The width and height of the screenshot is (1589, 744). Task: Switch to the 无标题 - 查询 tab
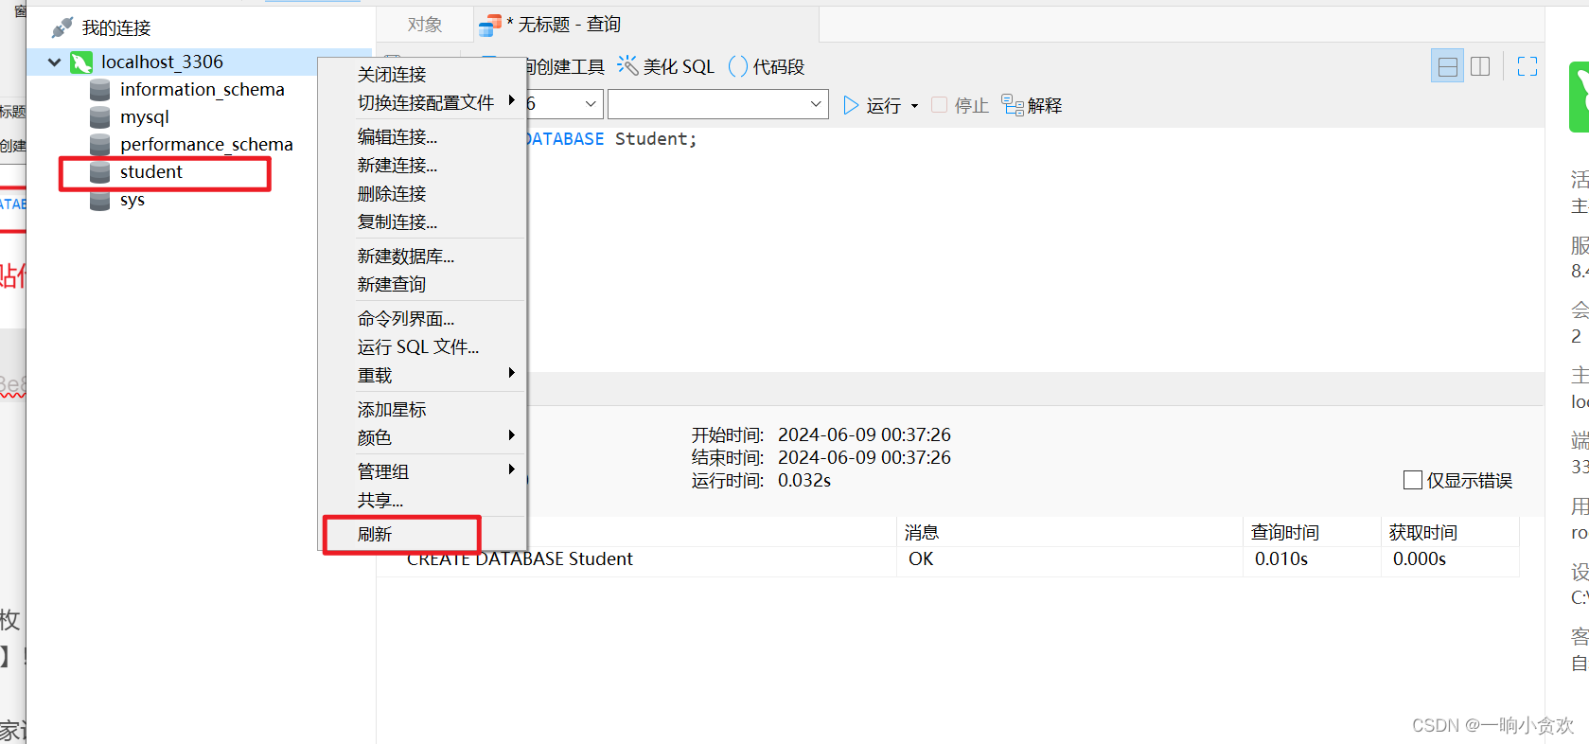[645, 25]
